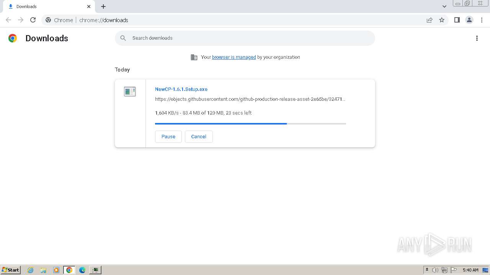Close the Downloads tab
490x275 pixels.
[89, 6]
